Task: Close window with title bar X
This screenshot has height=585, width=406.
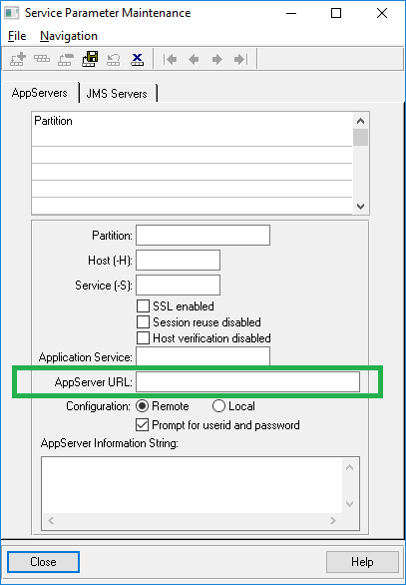Action: [382, 13]
